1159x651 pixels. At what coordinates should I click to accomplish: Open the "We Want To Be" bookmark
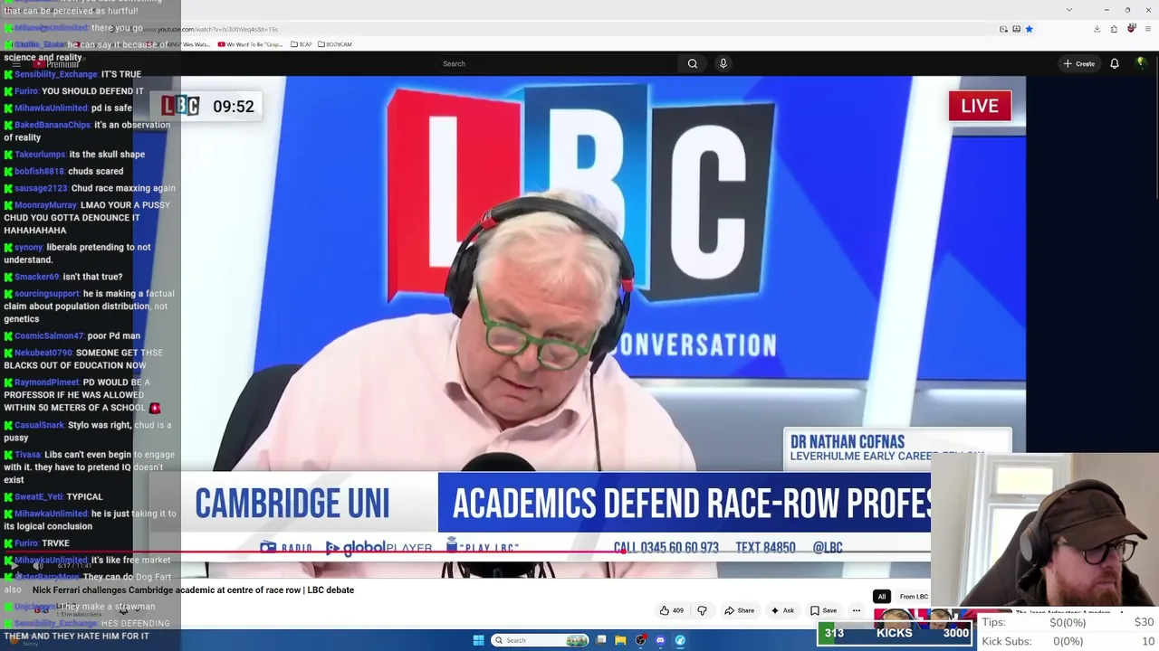[x=250, y=44]
